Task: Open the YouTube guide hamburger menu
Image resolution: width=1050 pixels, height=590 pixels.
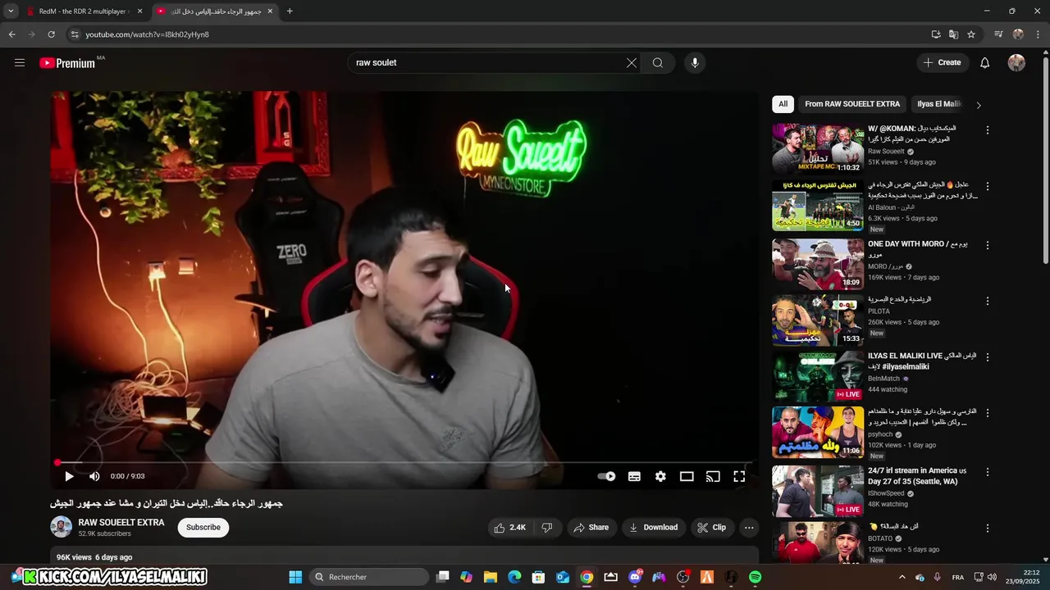Action: pos(20,63)
